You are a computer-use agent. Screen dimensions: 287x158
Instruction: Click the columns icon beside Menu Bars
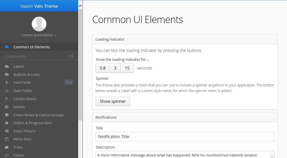click(7, 139)
